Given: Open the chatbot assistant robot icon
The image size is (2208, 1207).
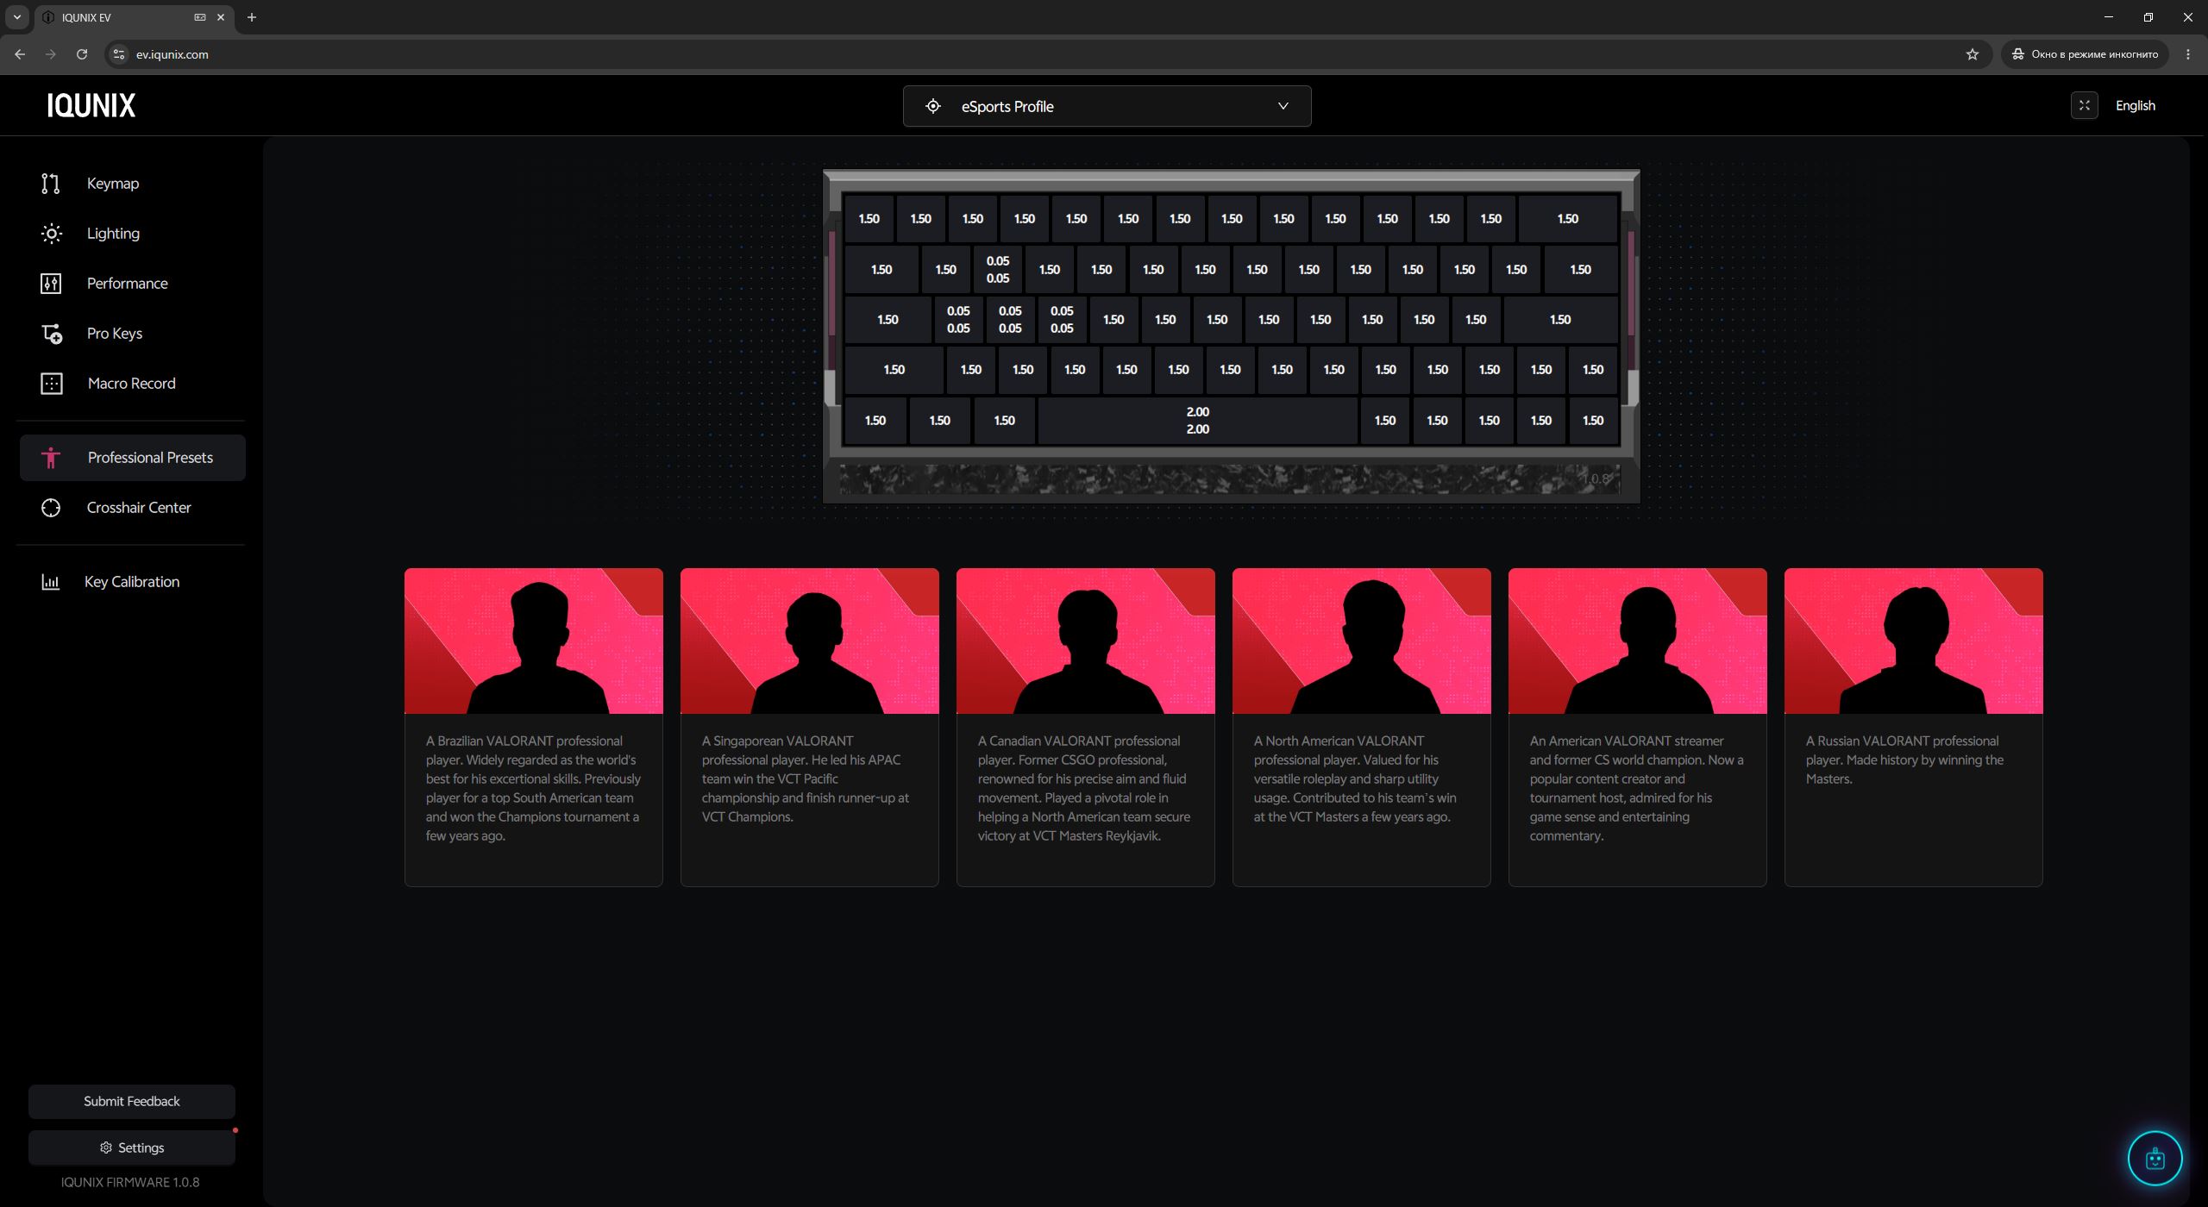Looking at the screenshot, I should (2155, 1158).
